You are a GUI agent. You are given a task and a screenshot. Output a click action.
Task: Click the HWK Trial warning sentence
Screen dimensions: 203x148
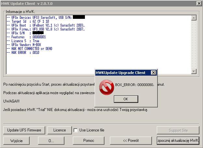point(75,110)
